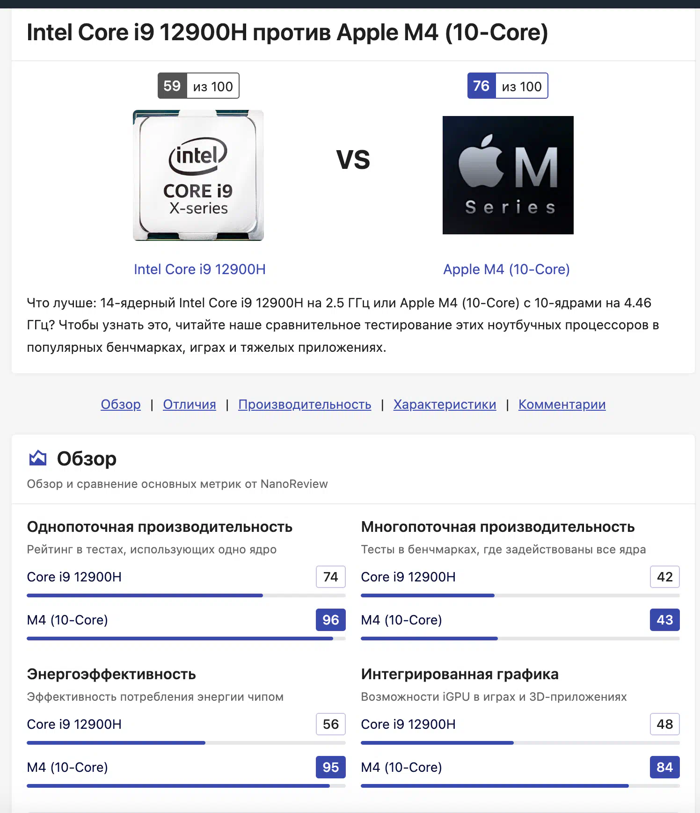The height and width of the screenshot is (813, 700).
Task: Click the energy efficiency score 56 badge
Action: click(331, 724)
